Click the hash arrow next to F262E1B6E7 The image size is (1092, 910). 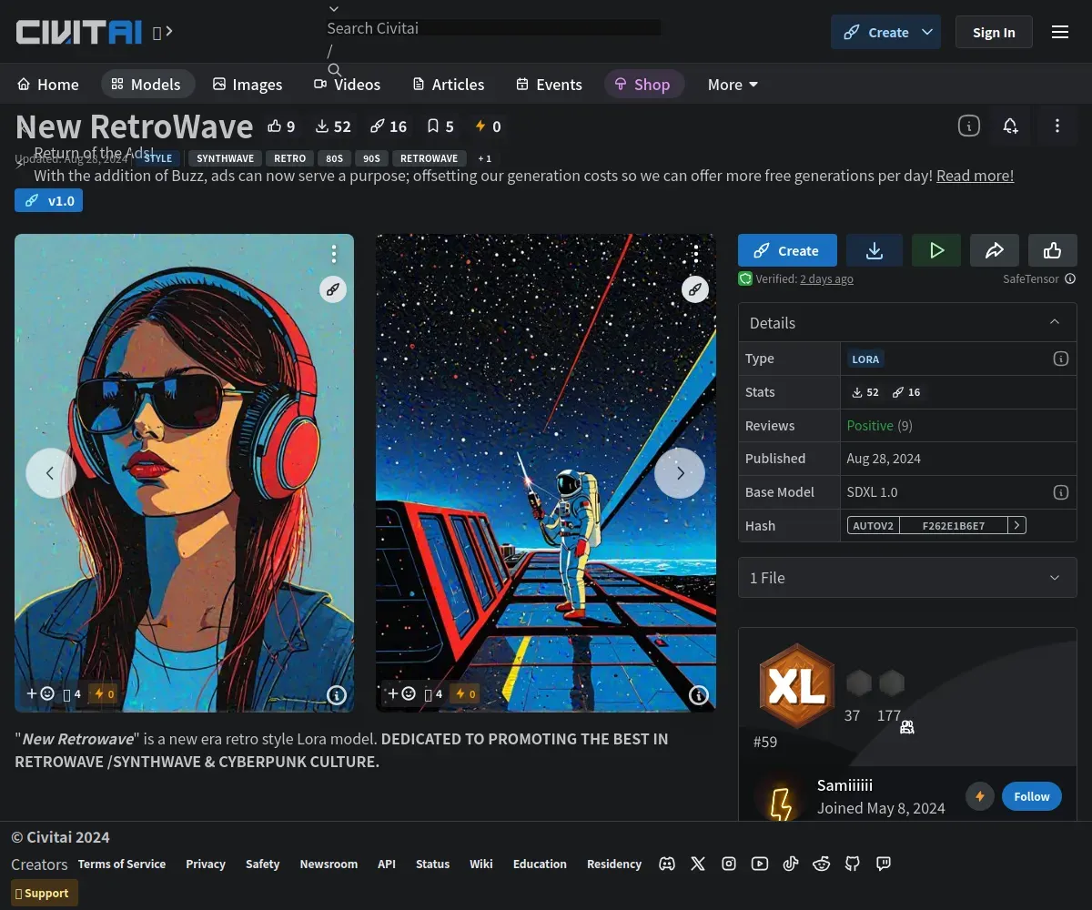[1017, 525]
